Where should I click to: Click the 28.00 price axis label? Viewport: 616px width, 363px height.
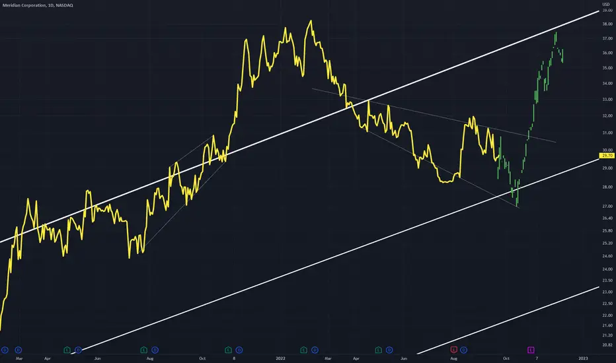(x=607, y=187)
